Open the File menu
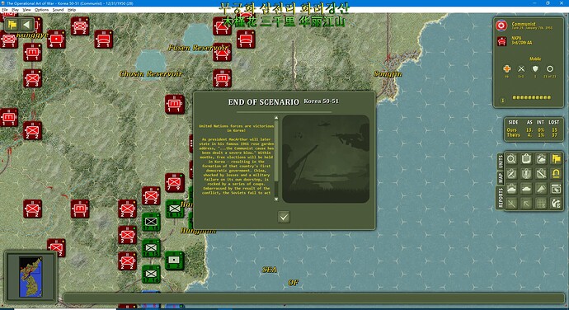 (5, 10)
